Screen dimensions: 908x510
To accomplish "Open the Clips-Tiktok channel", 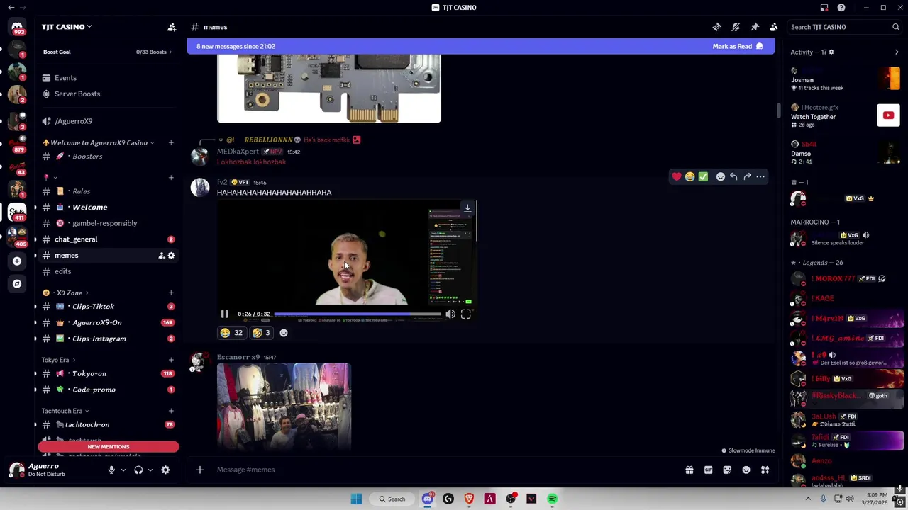I will coord(106,307).
